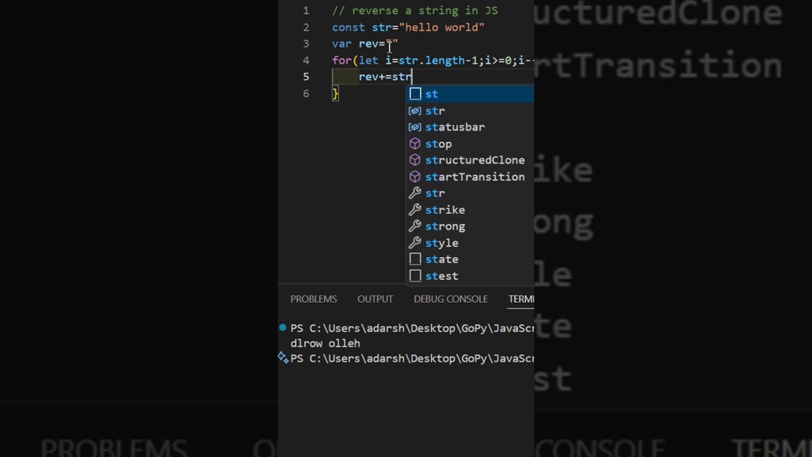Click 'str.length-1' in for loop
This screenshot has height=457, width=812.
point(438,60)
